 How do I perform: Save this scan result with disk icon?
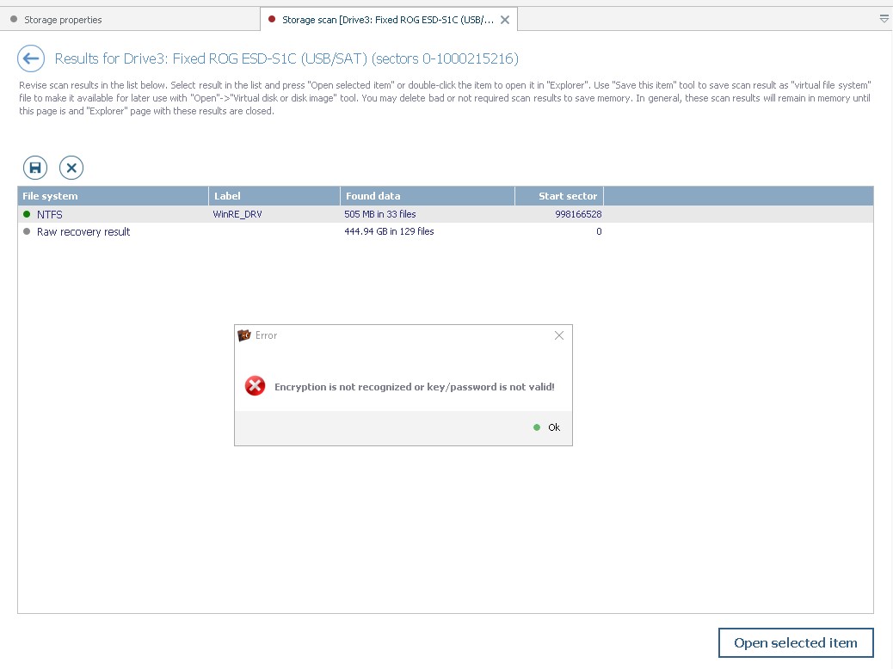pos(35,168)
